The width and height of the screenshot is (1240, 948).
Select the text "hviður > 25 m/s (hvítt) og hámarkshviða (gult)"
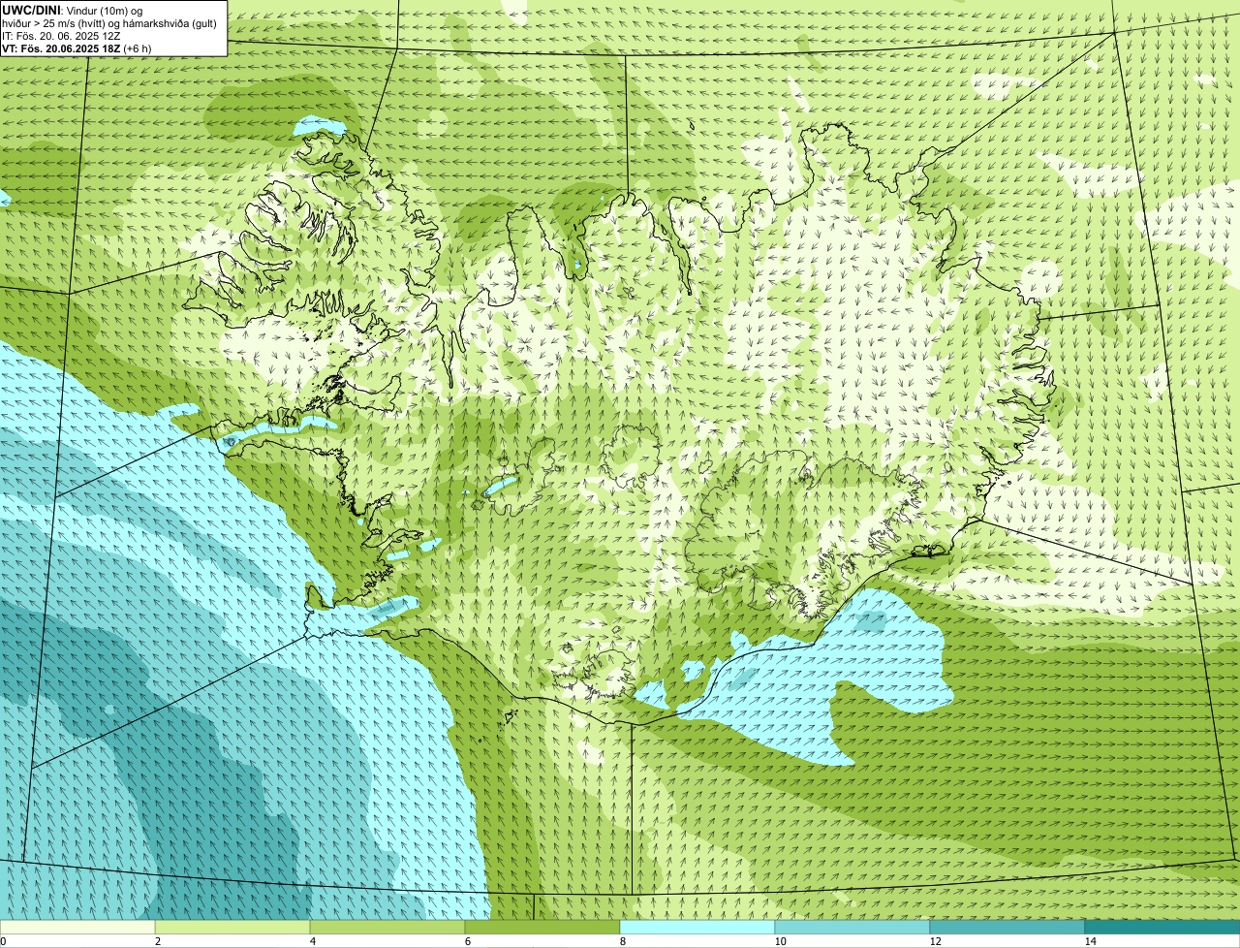click(109, 23)
